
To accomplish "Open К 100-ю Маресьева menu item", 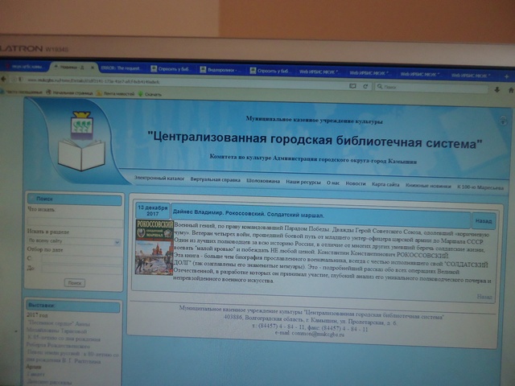I will [480, 187].
